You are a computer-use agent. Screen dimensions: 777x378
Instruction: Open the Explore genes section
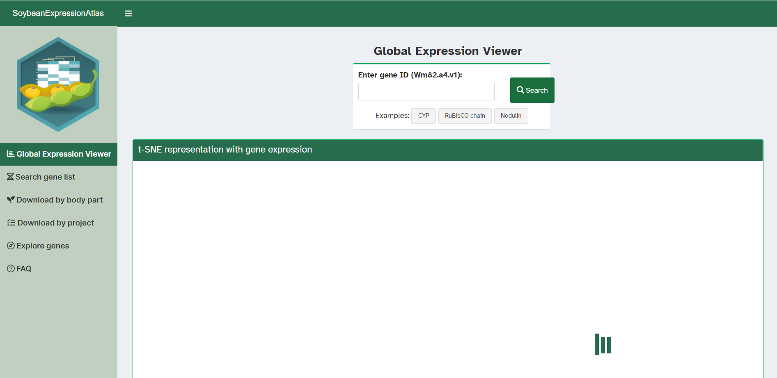(x=43, y=246)
